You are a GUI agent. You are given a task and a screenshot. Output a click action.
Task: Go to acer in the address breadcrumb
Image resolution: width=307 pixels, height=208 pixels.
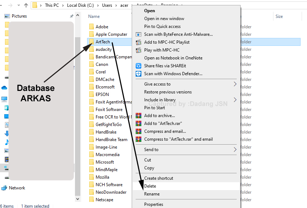(124, 5)
